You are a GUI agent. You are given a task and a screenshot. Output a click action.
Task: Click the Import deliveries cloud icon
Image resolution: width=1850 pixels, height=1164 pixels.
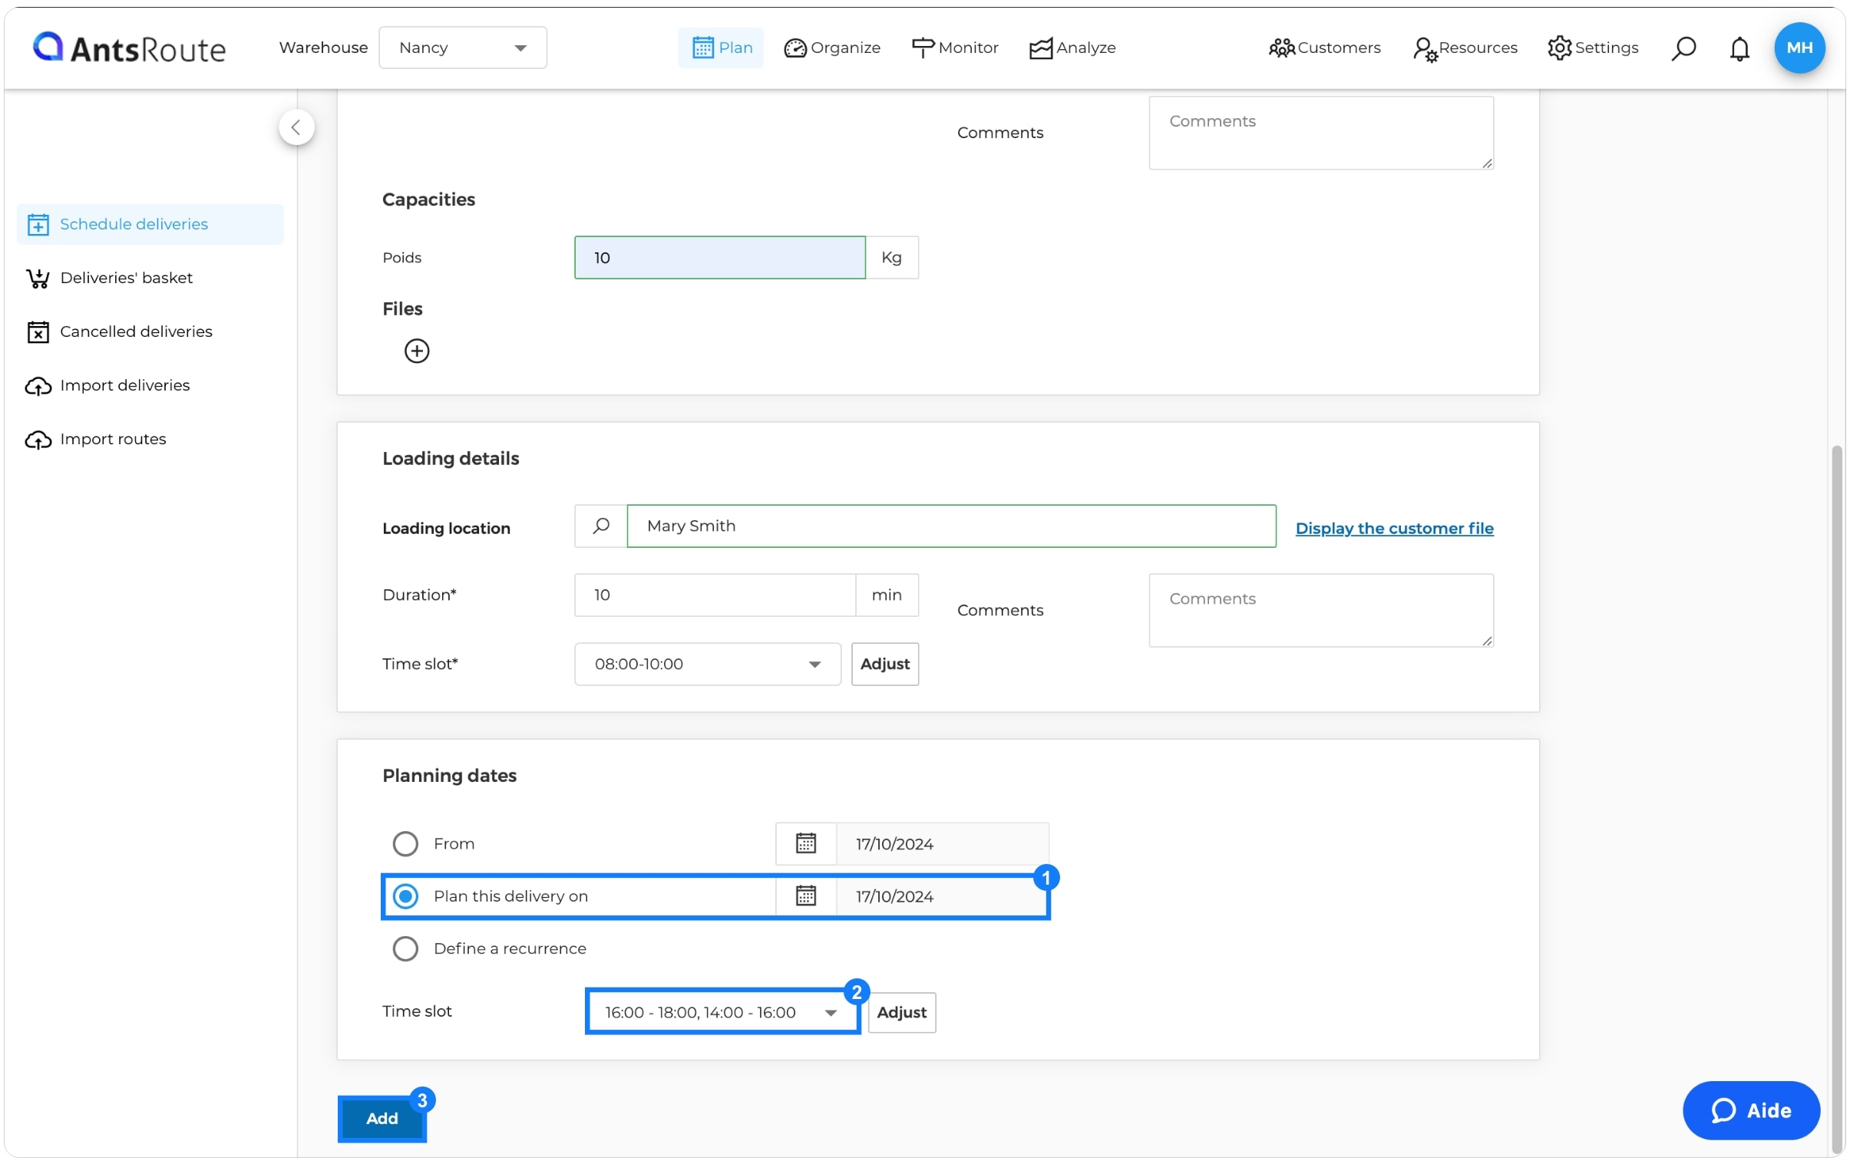[x=38, y=385]
